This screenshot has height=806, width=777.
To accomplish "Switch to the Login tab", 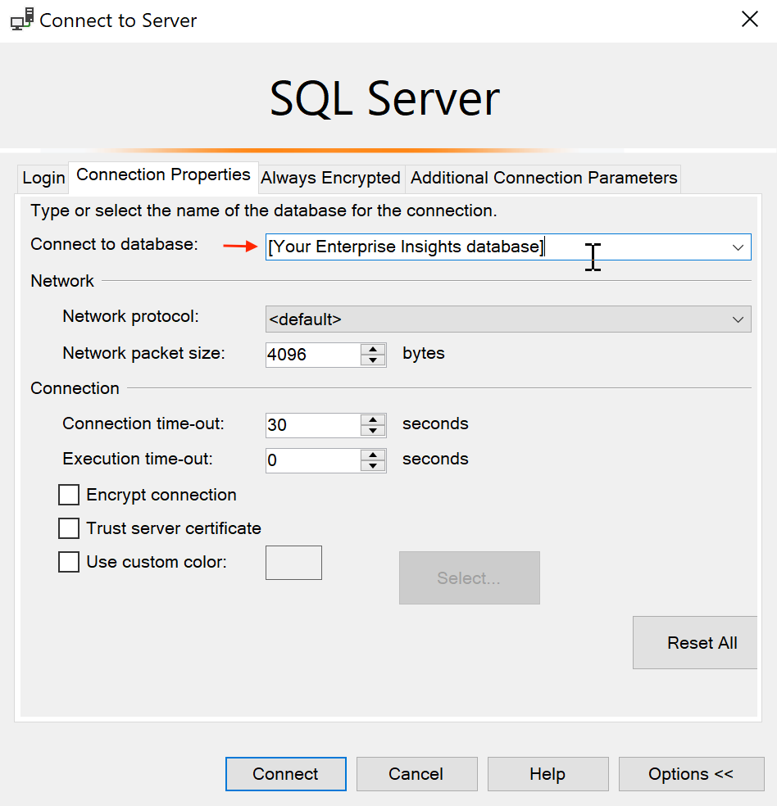I will coord(43,179).
